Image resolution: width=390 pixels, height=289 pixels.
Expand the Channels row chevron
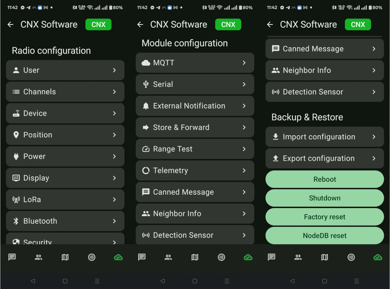tap(114, 92)
